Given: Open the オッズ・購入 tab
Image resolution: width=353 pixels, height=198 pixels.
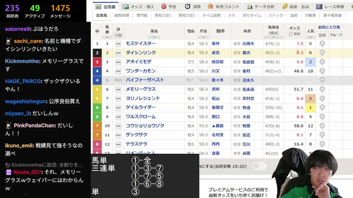Looking at the screenshot, I should [x=139, y=7].
